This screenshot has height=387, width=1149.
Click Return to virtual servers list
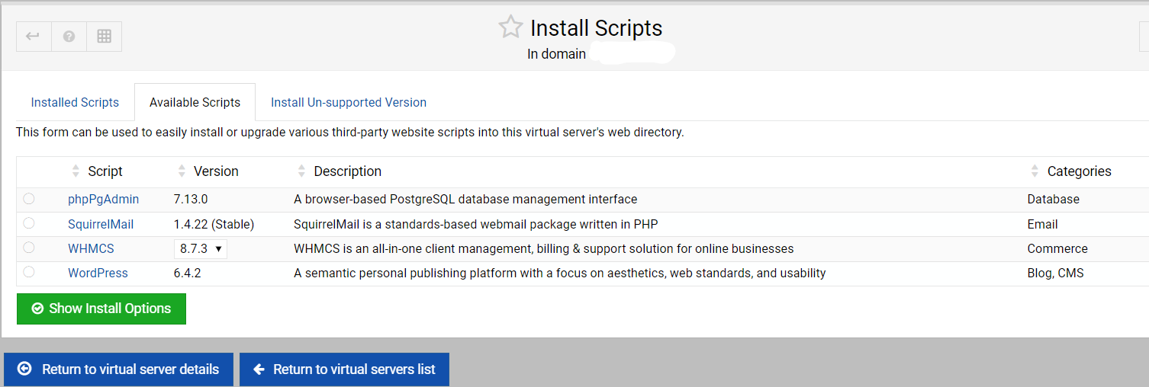point(344,369)
